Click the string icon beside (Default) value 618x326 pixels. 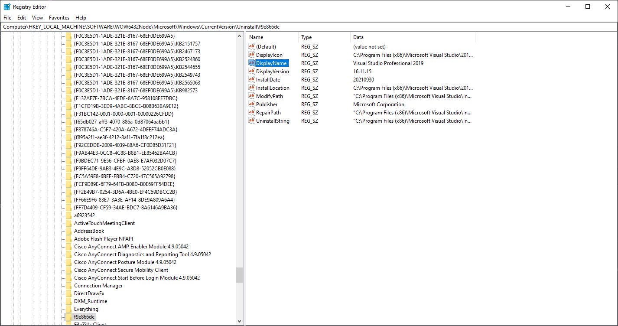pyautogui.click(x=252, y=46)
